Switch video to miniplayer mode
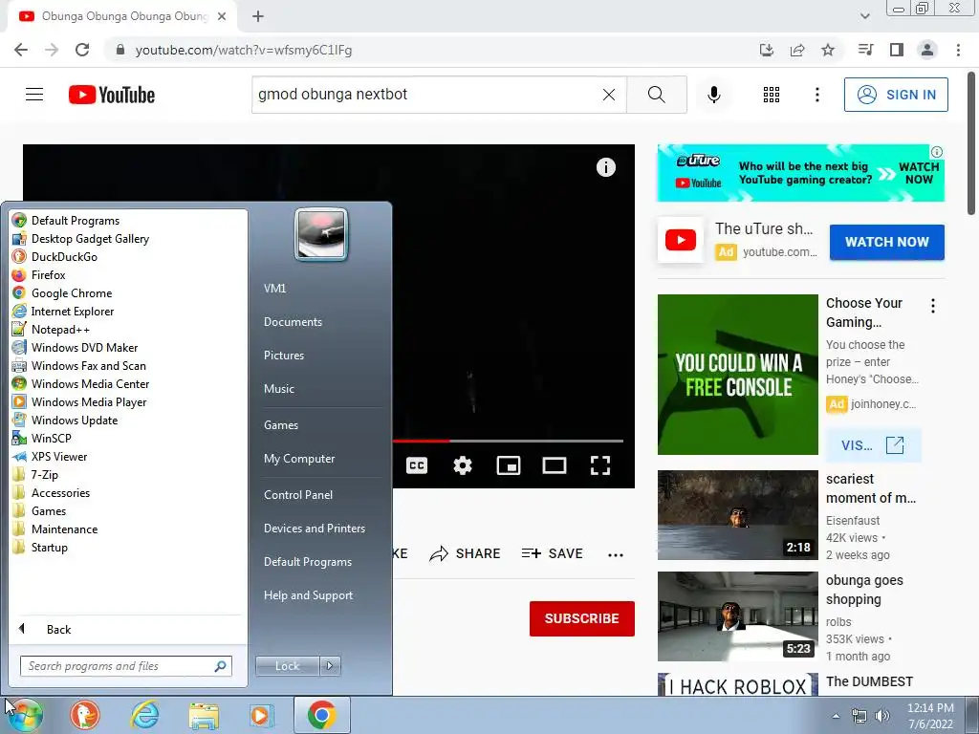The image size is (979, 734). (x=509, y=465)
